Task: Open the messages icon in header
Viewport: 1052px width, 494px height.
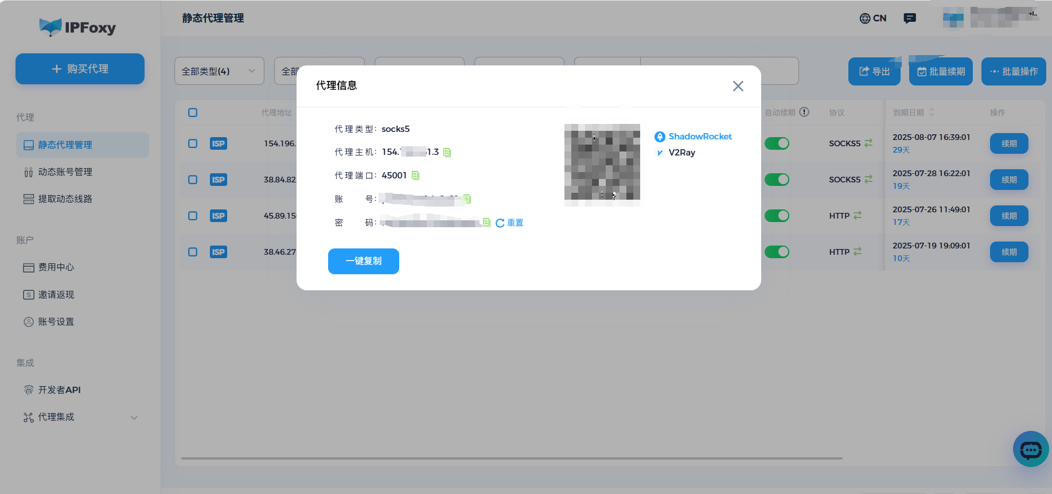Action: tap(910, 18)
